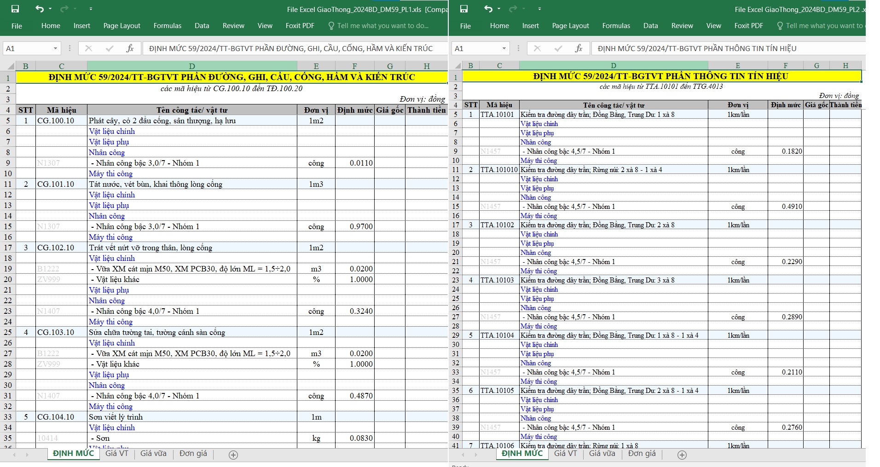
Task: Open the Foxit PDF ribbon tab
Action: pyautogui.click(x=300, y=26)
